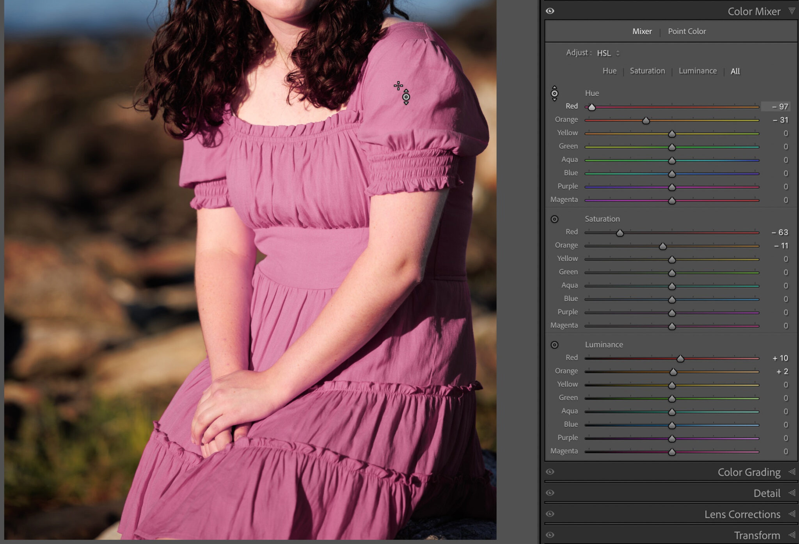Hide the Color Mixer panel adjustments
The width and height of the screenshot is (799, 544).
pyautogui.click(x=550, y=11)
